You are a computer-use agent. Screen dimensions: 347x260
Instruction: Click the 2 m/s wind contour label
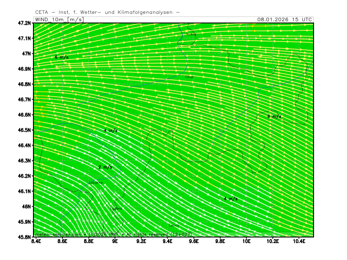pyautogui.click(x=105, y=167)
